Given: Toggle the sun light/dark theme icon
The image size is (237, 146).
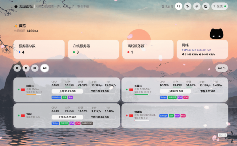Looking at the screenshot, I should pos(197,6).
